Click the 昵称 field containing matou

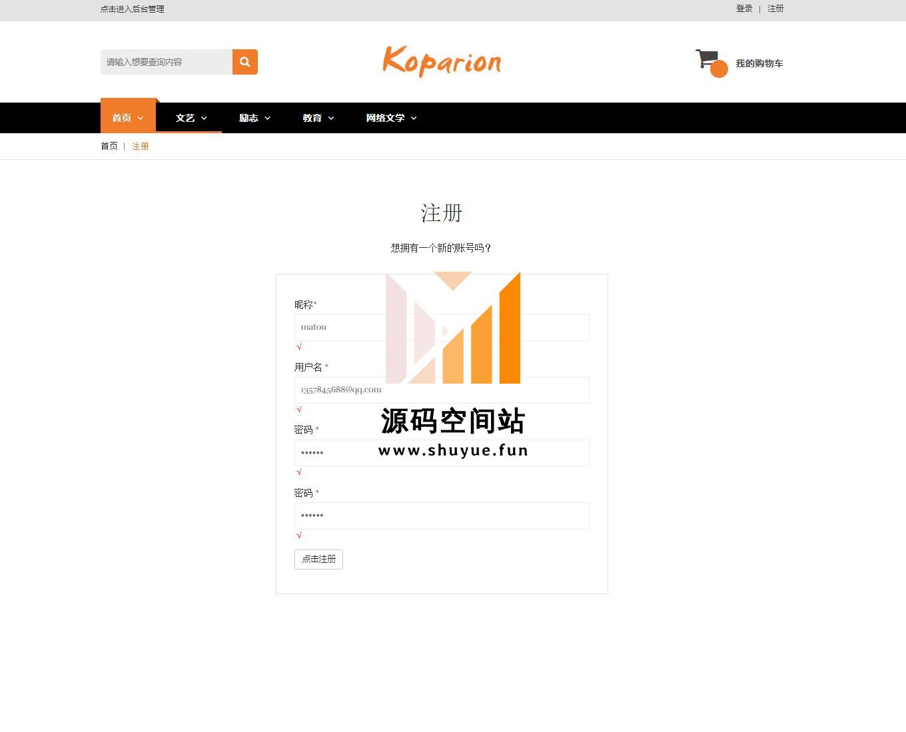point(442,327)
